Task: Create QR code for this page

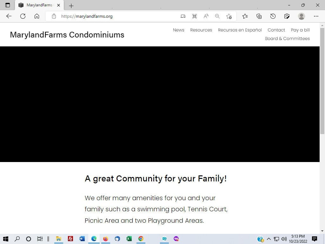Action: point(195,16)
